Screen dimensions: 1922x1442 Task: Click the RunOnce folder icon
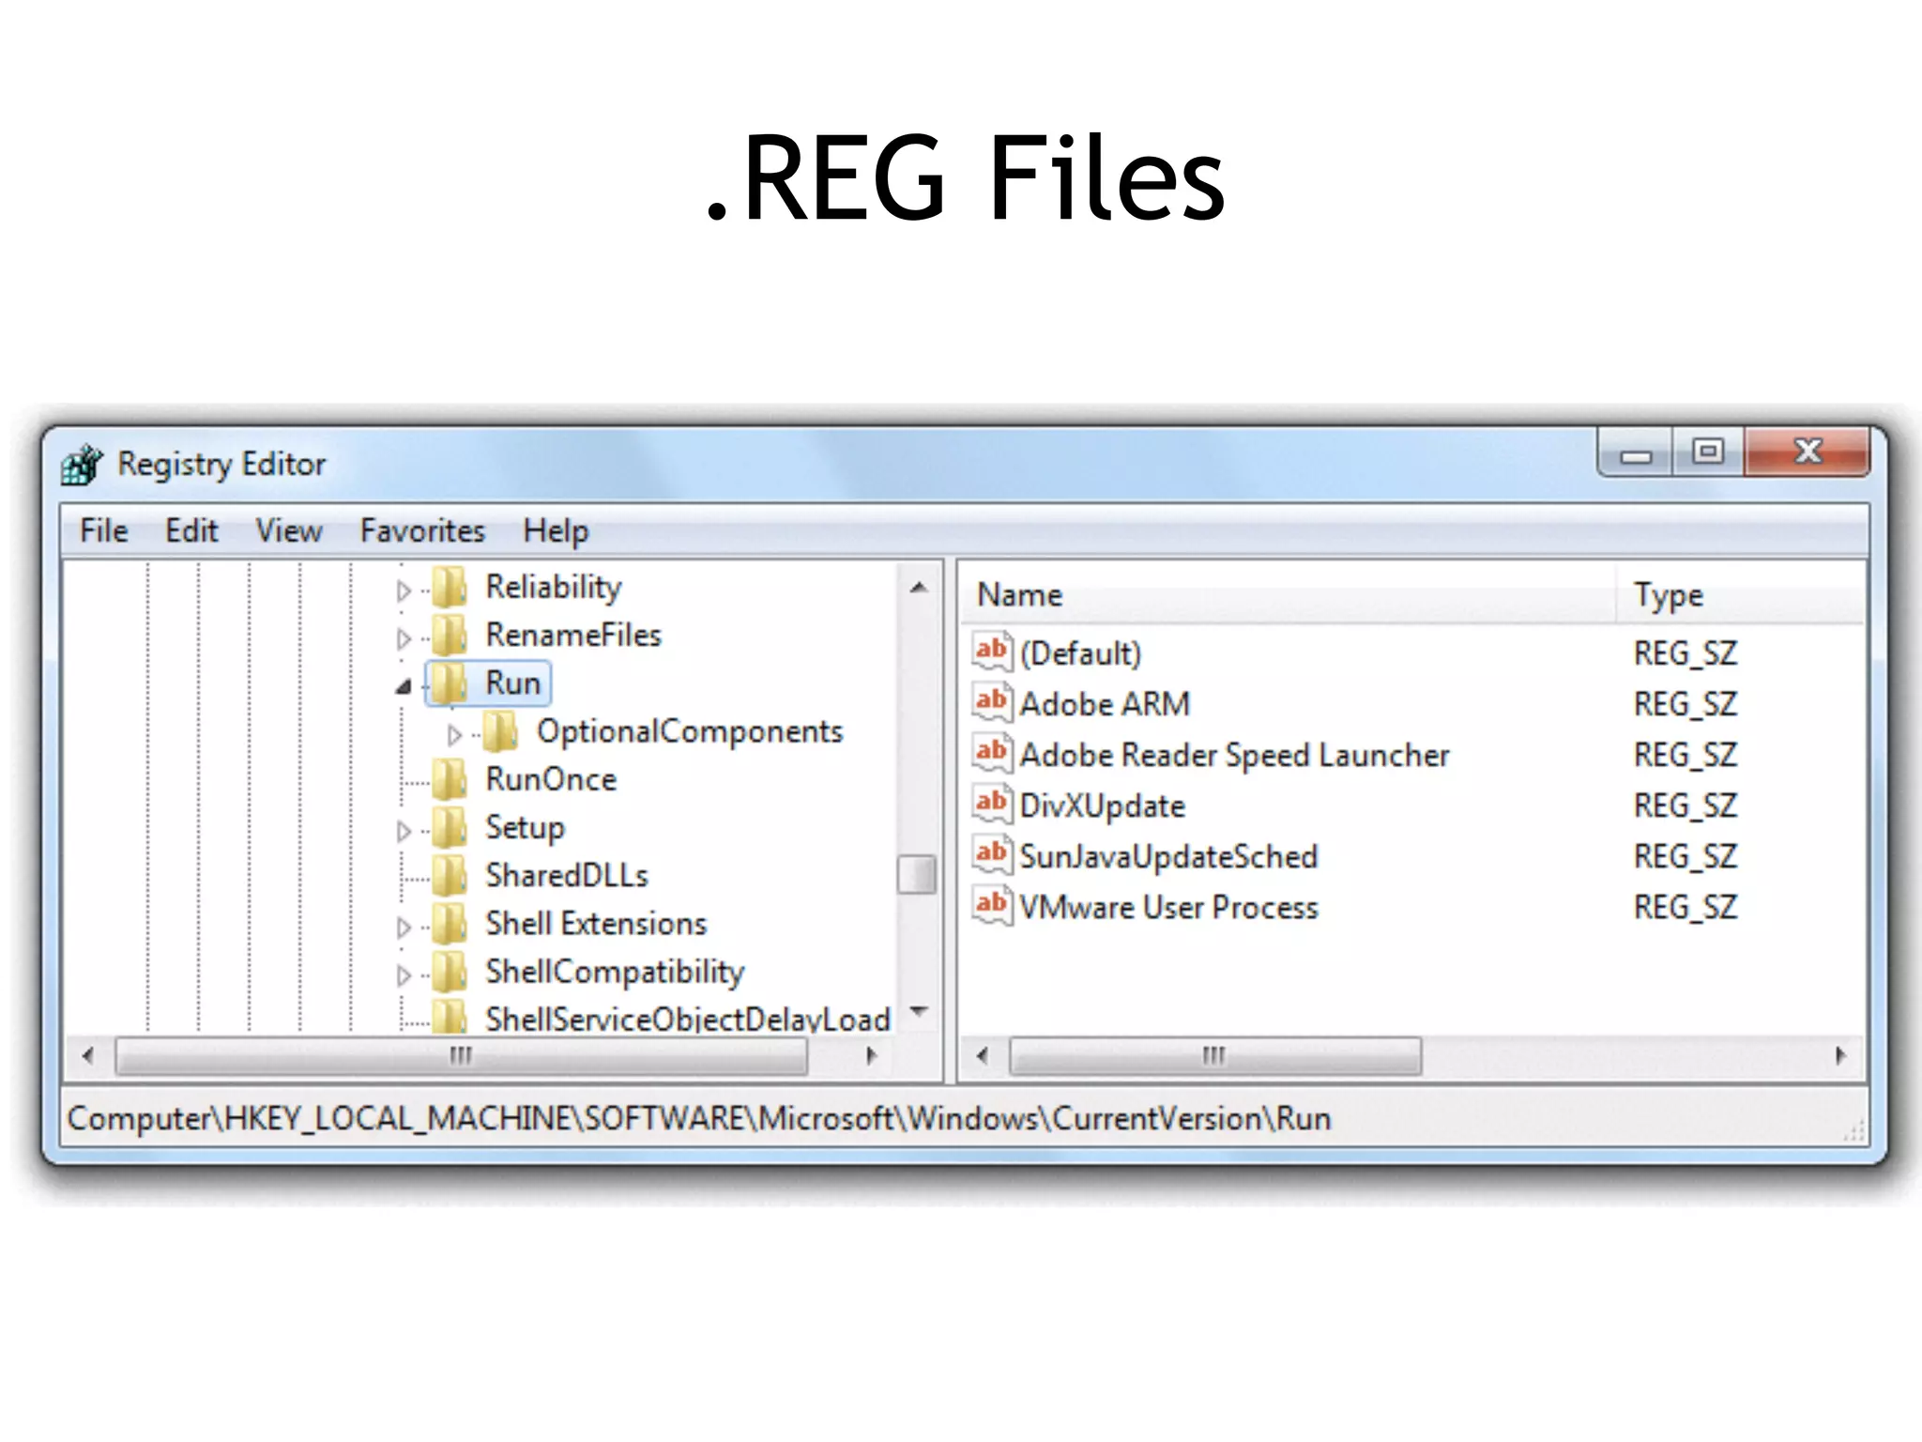point(450,779)
